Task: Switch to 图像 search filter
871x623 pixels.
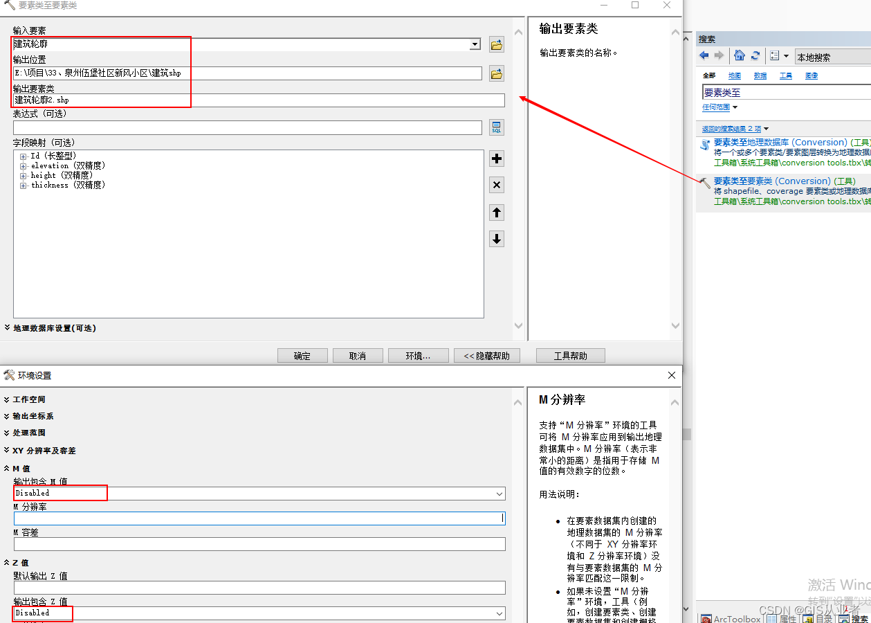Action: point(812,75)
